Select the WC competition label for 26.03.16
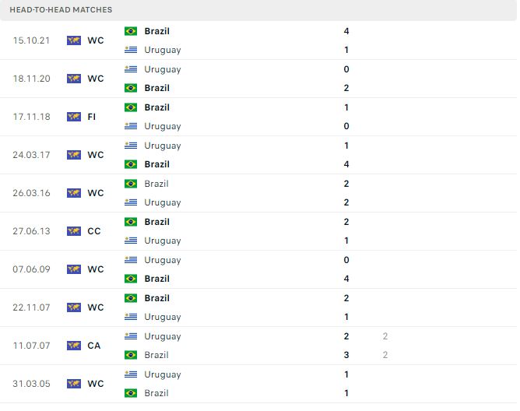520x411 pixels. [96, 193]
